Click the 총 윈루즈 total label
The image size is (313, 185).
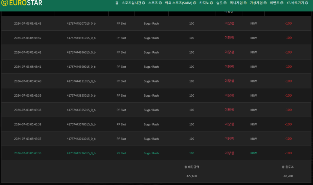(288, 167)
